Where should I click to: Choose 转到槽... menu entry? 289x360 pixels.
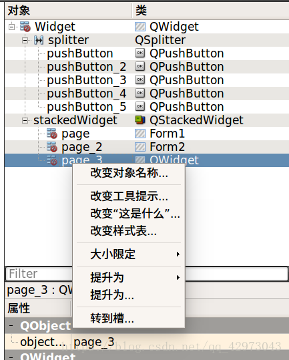129,319
